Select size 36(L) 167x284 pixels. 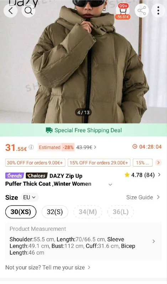(121, 212)
